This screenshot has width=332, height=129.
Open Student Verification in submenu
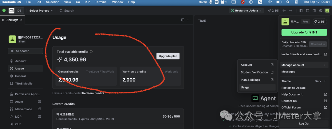click(x=257, y=72)
